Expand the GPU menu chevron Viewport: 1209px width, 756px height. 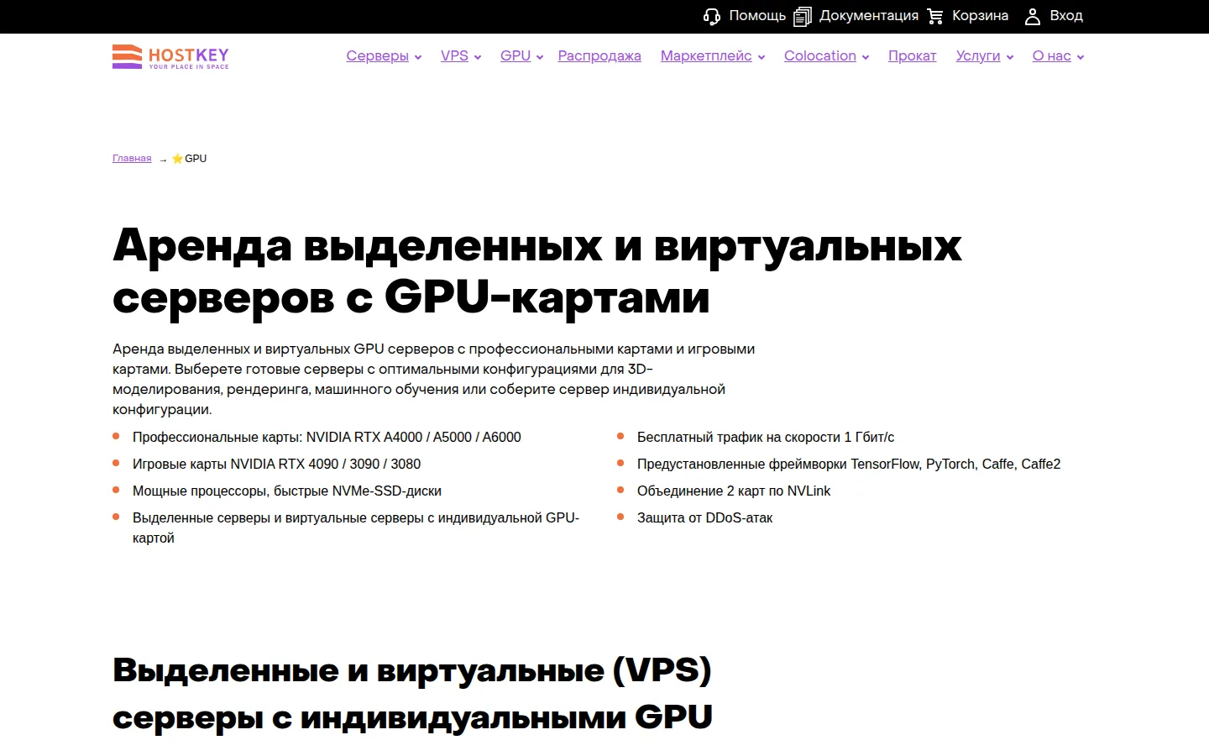tap(540, 57)
